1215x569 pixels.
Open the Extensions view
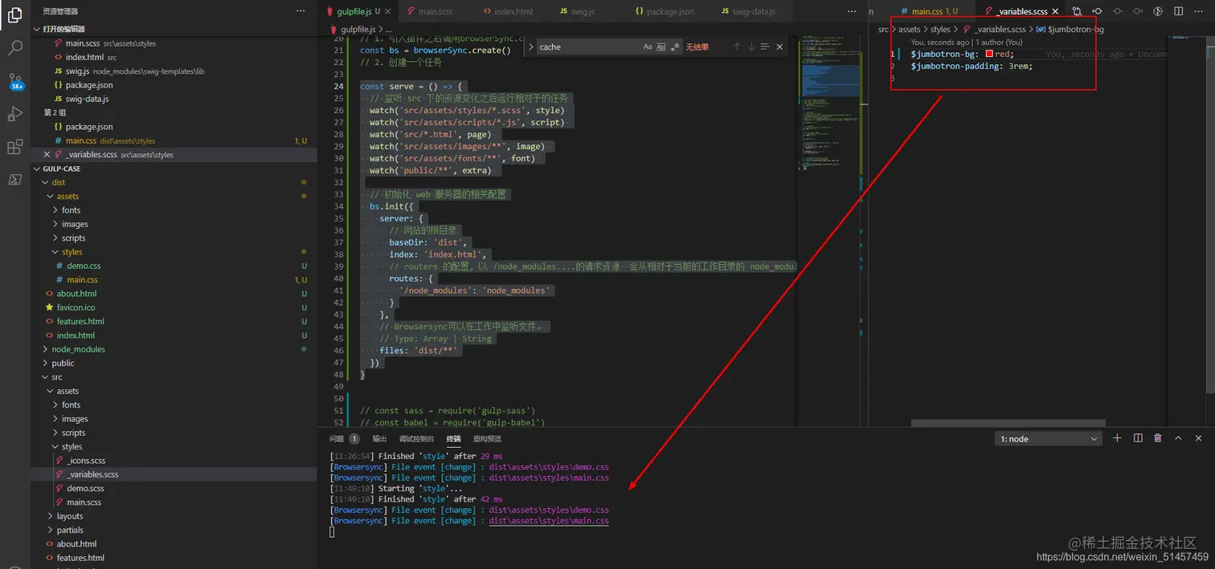click(x=14, y=147)
